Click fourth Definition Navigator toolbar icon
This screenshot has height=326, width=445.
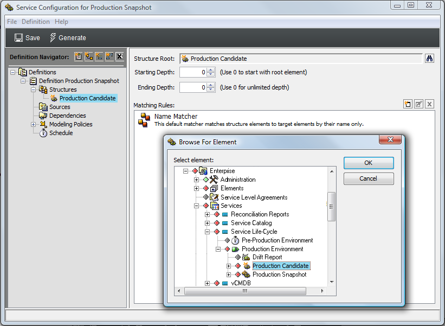point(109,56)
